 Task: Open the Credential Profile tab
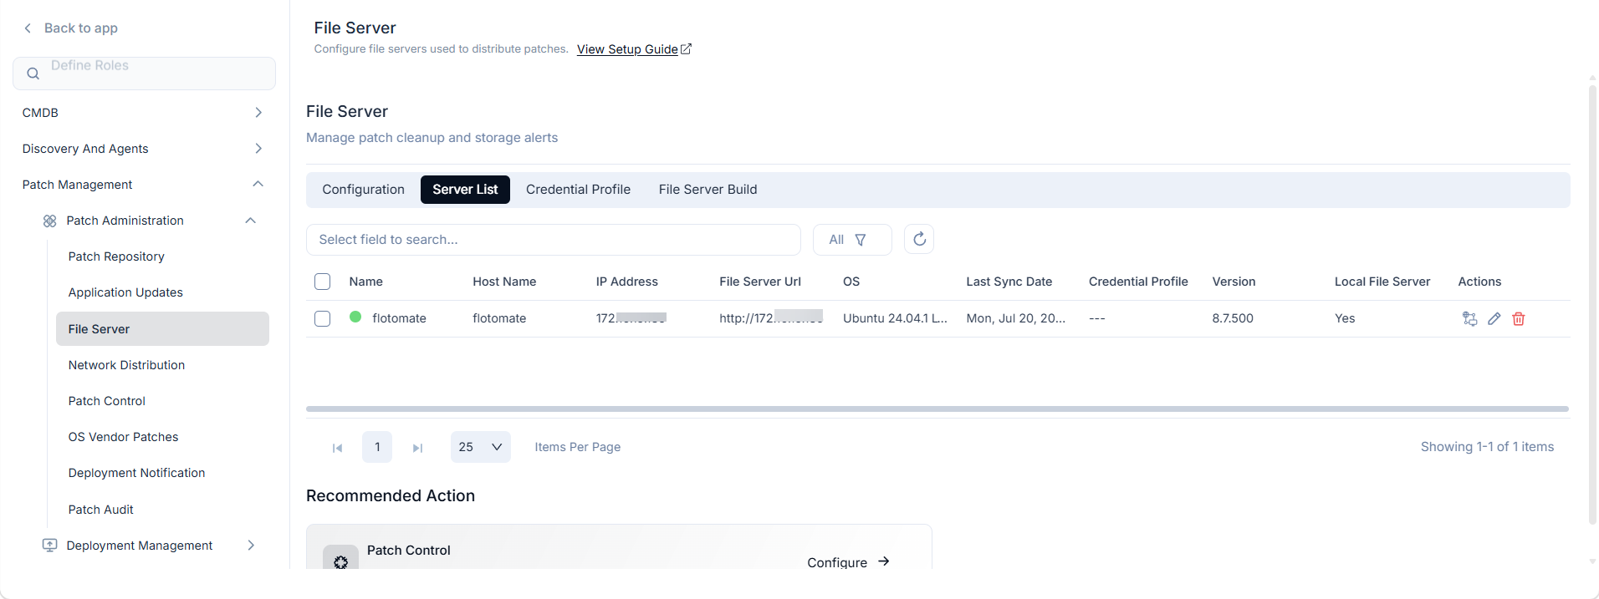578,190
